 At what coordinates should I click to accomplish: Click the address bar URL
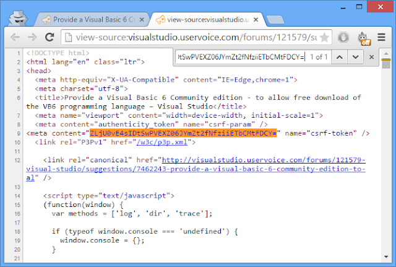coord(196,37)
